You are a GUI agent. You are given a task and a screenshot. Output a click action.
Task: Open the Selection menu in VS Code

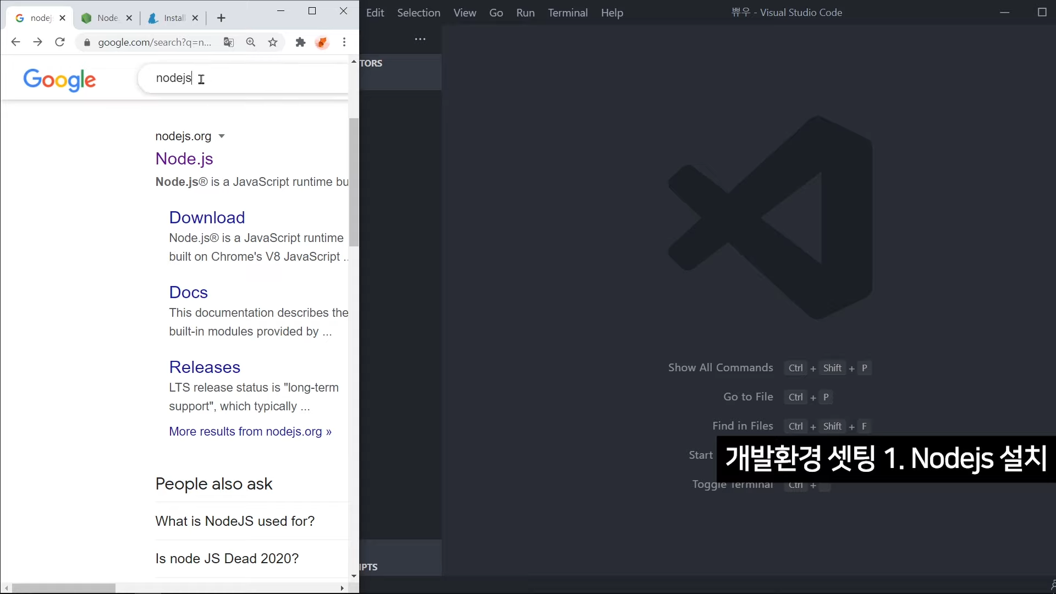[x=419, y=13]
